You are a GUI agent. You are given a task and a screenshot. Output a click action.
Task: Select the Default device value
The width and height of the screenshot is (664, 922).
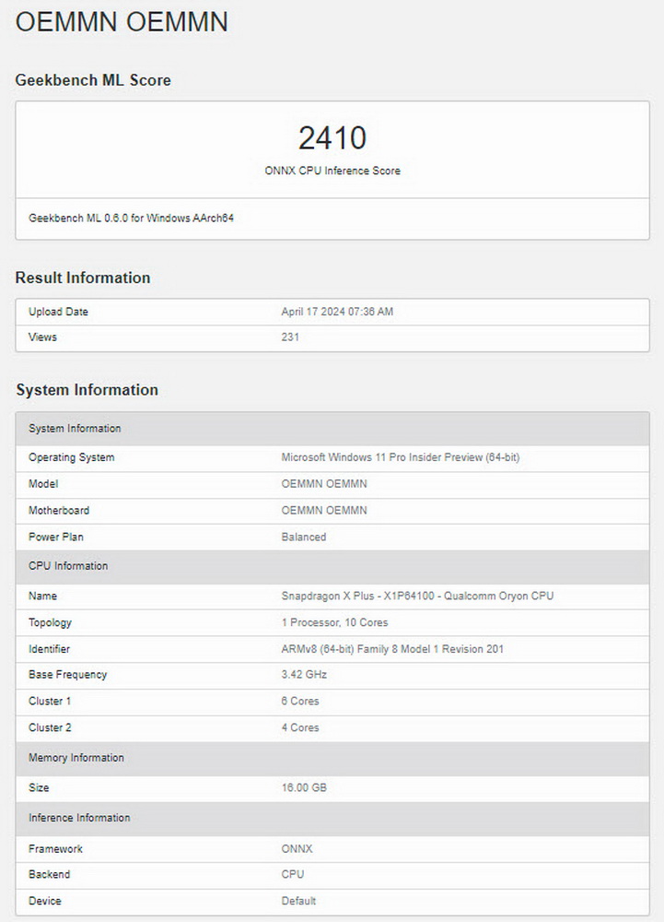pos(298,901)
